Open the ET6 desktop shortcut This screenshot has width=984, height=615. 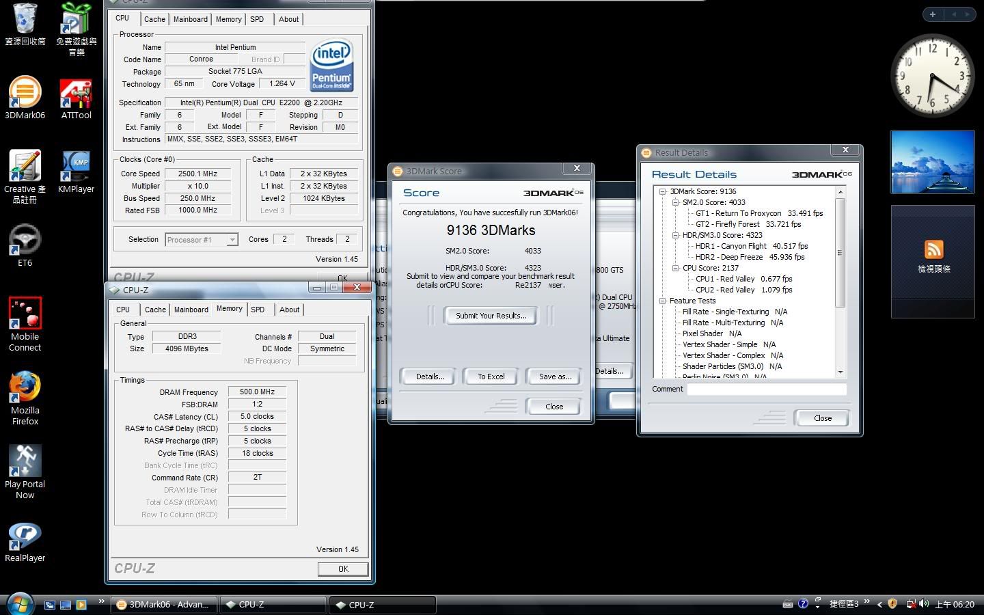(25, 246)
